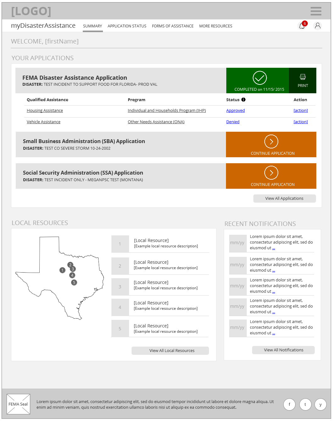Image resolution: width=333 pixels, height=421 pixels.
Task: Open the Application Status tab
Action: pos(127,26)
